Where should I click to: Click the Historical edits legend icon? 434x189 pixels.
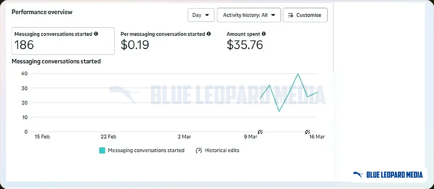coord(198,151)
